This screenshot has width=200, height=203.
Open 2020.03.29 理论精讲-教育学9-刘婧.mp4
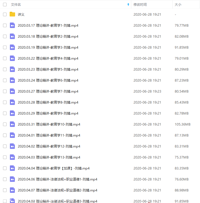point(48,113)
